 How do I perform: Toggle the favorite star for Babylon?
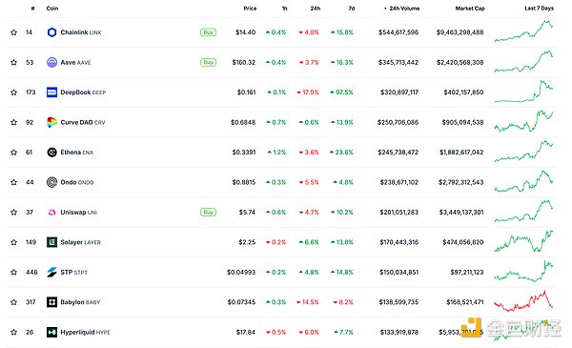point(14,302)
